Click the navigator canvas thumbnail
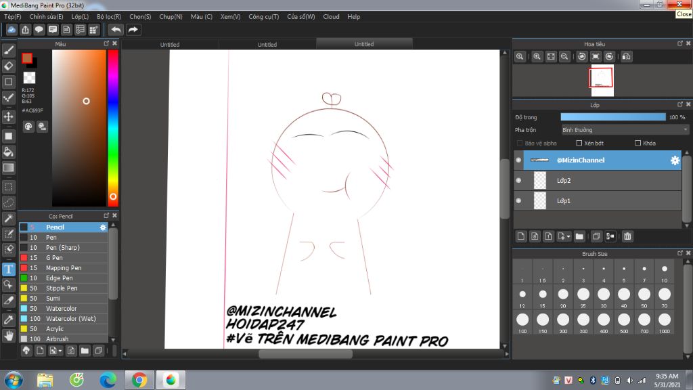The height and width of the screenshot is (390, 693). point(602,81)
